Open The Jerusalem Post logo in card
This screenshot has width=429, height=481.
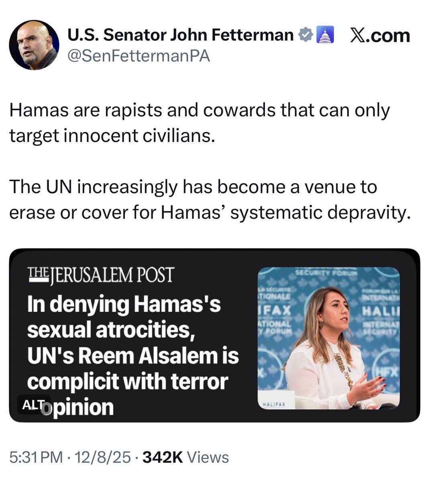point(100,275)
